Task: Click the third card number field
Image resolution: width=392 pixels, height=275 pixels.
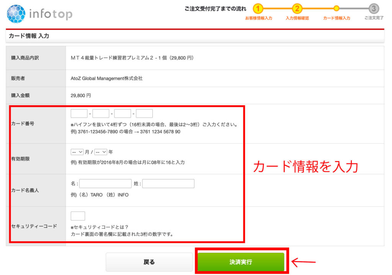Action: coord(122,114)
